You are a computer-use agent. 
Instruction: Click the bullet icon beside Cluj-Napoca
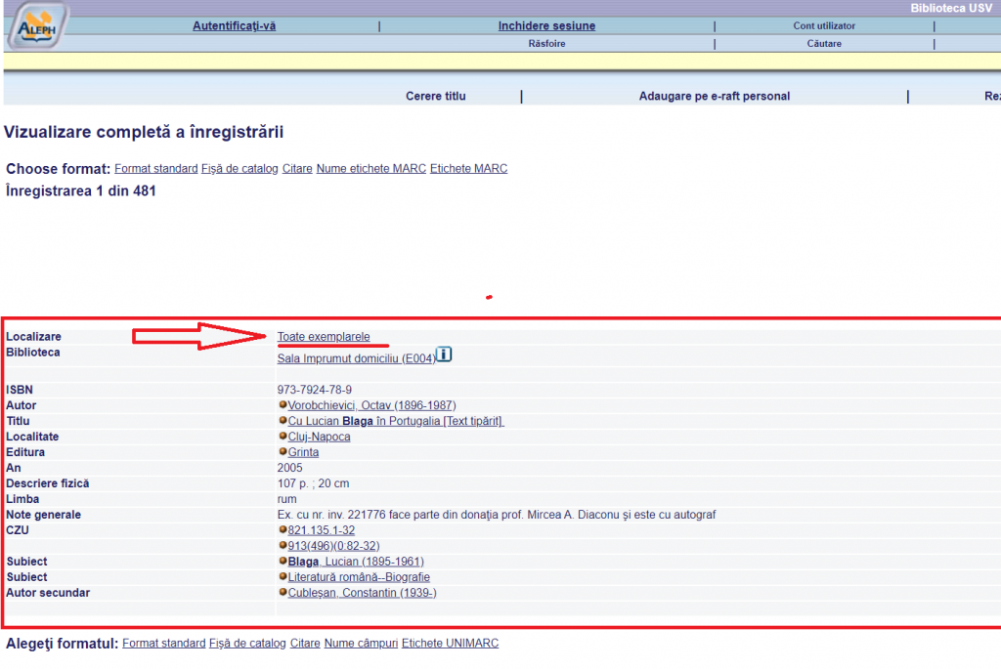[283, 437]
